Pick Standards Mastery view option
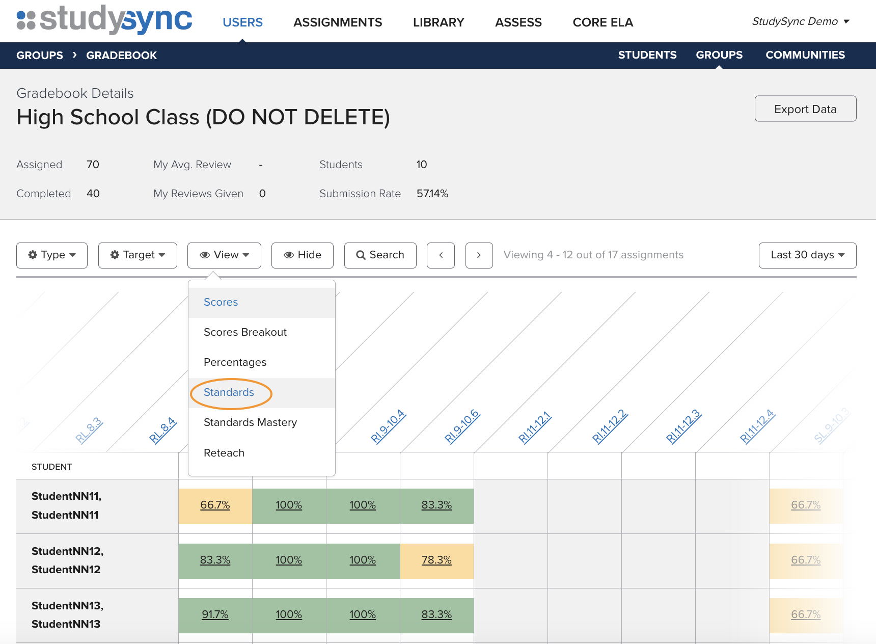 click(250, 423)
